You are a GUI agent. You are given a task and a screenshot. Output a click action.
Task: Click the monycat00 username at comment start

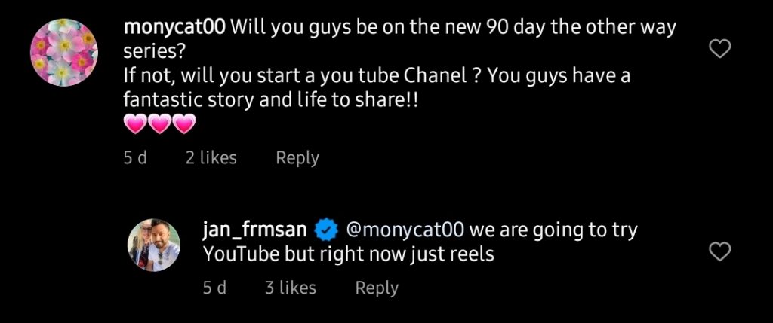[174, 28]
